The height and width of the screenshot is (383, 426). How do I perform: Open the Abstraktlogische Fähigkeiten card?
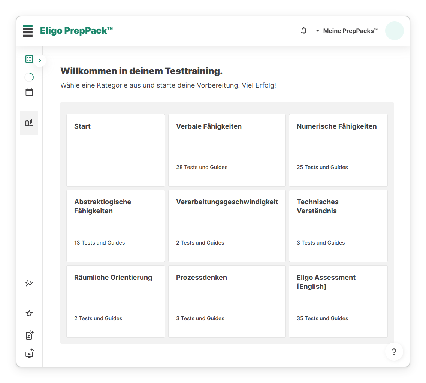[116, 226]
